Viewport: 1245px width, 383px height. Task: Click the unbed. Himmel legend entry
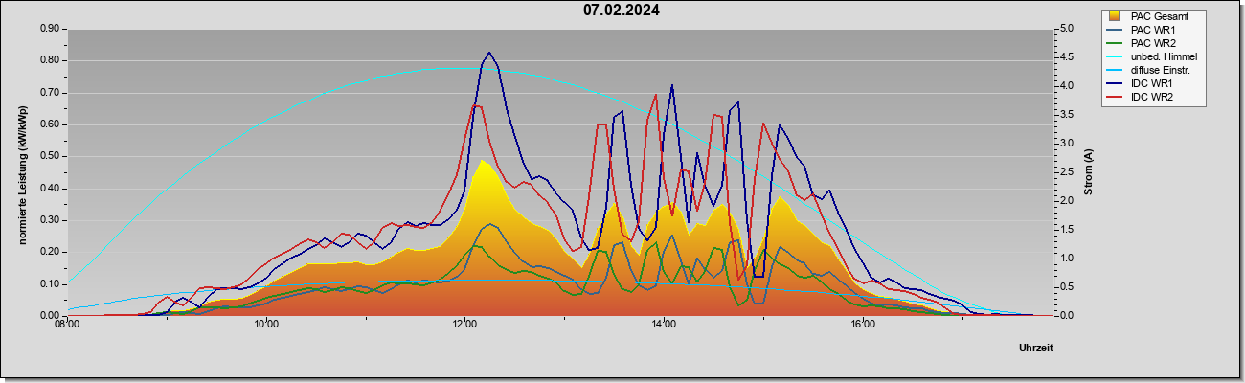pyautogui.click(x=1153, y=56)
